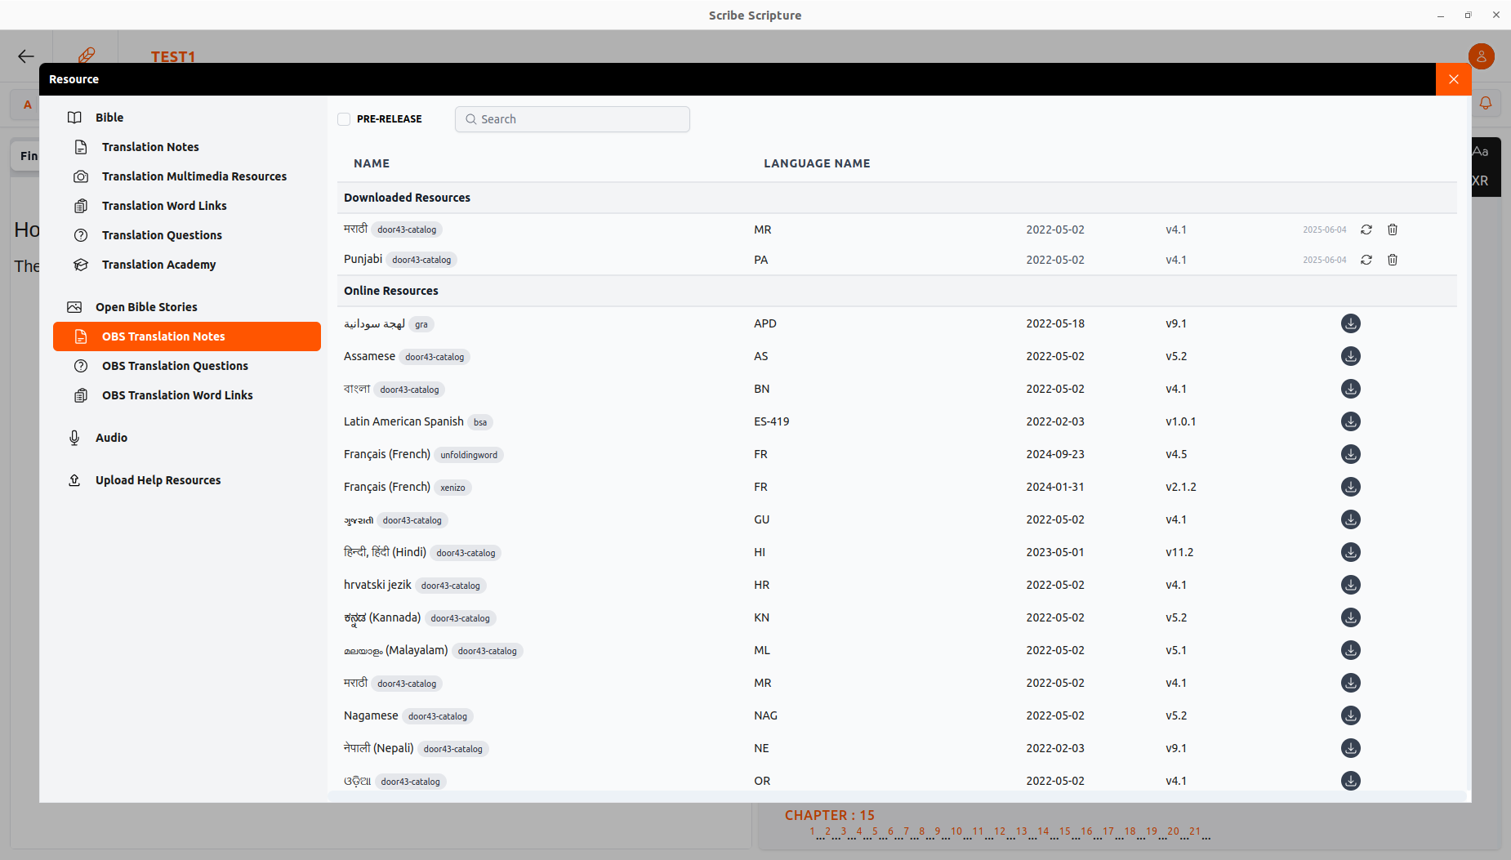Select Translation Academy in the sidebar
Screen dimensions: 1511x860
pos(158,265)
